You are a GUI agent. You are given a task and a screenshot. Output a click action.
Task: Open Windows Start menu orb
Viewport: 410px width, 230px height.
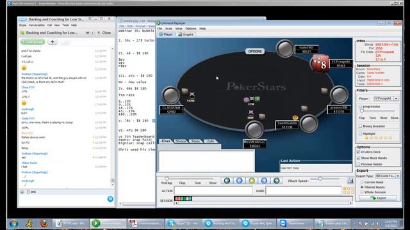[x=13, y=223]
